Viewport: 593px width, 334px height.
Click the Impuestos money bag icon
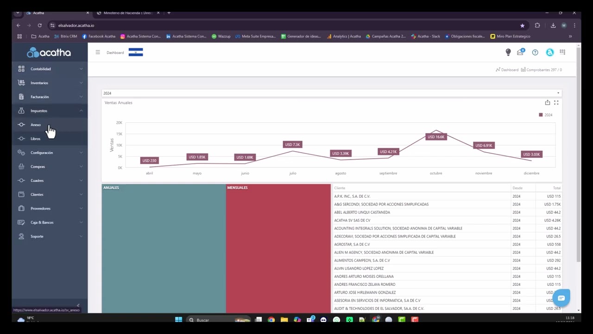pyautogui.click(x=21, y=110)
